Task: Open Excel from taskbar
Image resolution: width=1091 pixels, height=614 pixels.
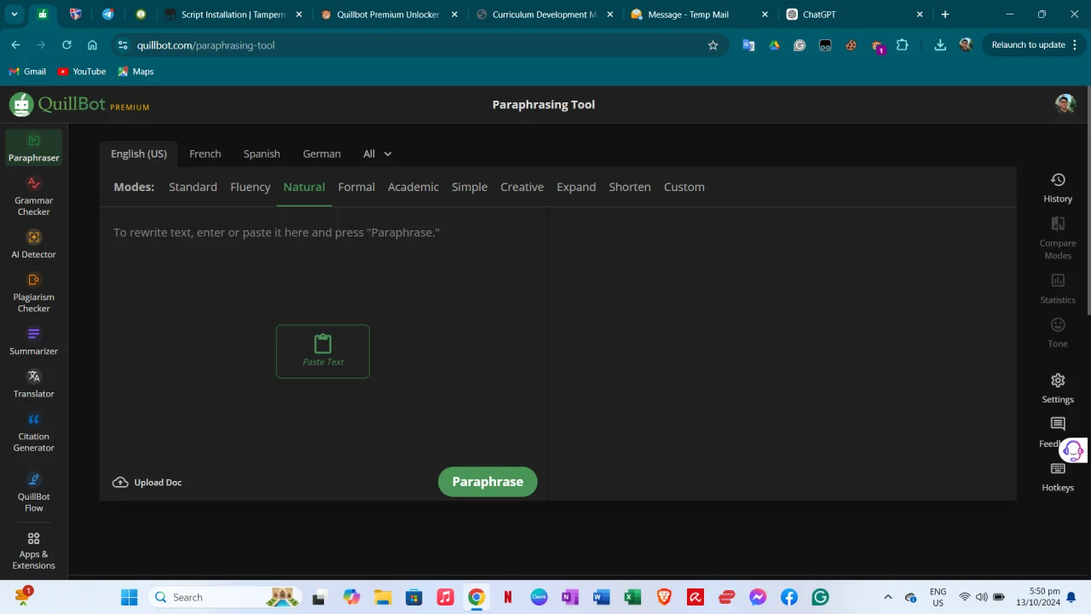Action: [632, 597]
